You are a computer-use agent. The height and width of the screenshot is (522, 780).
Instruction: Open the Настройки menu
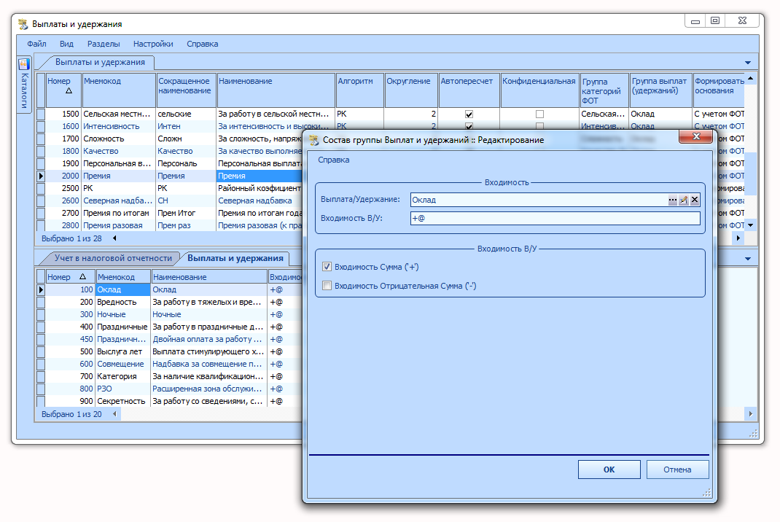click(153, 44)
